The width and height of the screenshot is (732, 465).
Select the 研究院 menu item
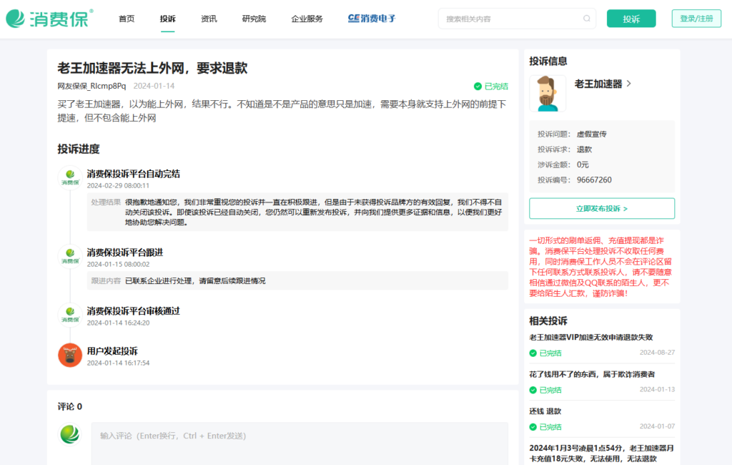coord(254,19)
